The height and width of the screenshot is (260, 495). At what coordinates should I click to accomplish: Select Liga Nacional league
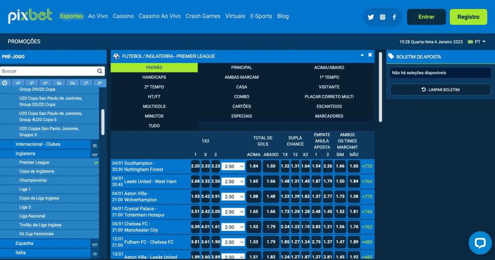pos(49,216)
